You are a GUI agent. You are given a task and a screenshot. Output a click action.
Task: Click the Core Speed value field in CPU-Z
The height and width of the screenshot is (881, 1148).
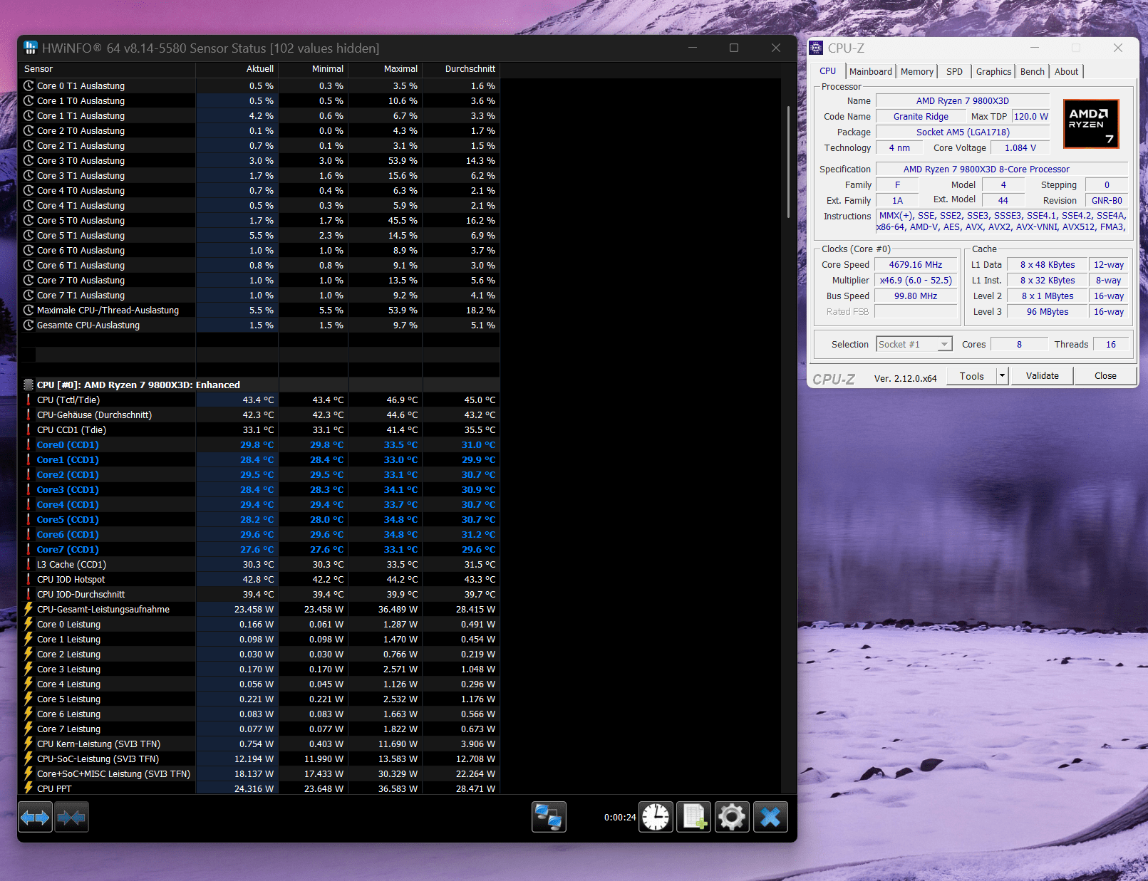tap(916, 264)
